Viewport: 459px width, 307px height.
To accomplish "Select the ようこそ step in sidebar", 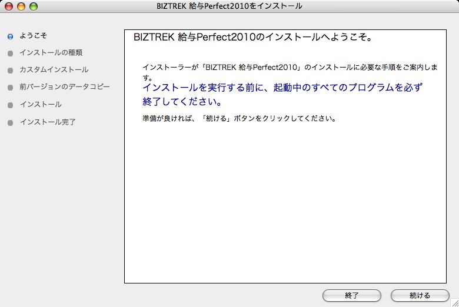I will click(33, 36).
